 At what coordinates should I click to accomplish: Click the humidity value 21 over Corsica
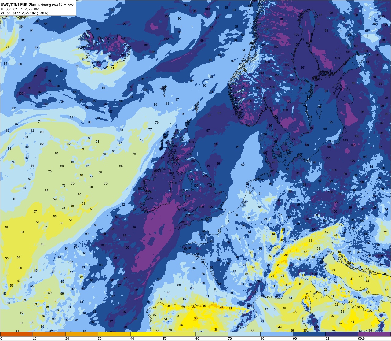[x=306, y=298]
